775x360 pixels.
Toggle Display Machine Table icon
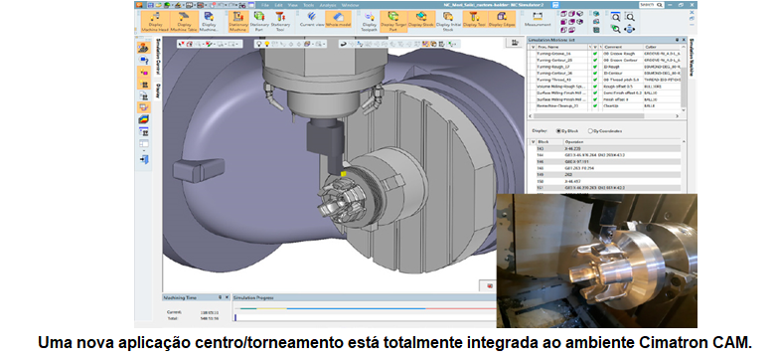click(x=185, y=21)
